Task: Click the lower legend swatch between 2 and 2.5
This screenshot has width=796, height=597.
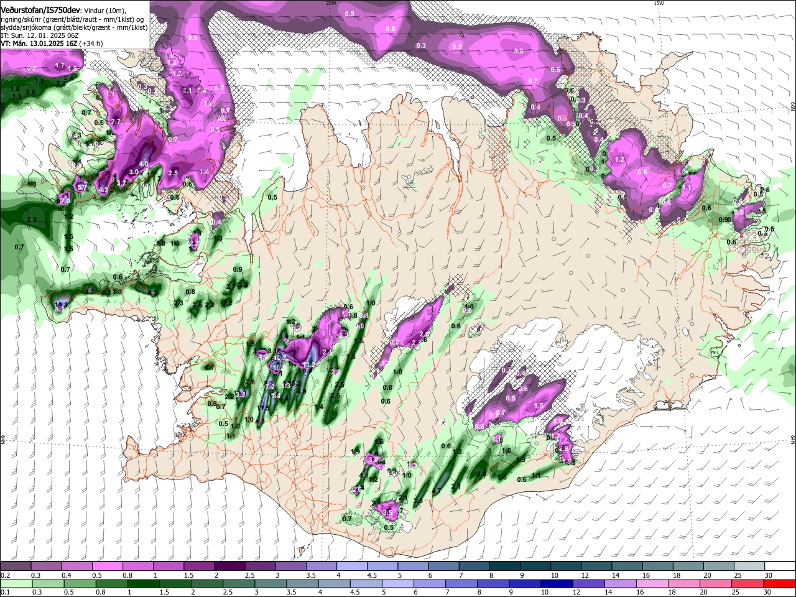Action: [x=207, y=583]
